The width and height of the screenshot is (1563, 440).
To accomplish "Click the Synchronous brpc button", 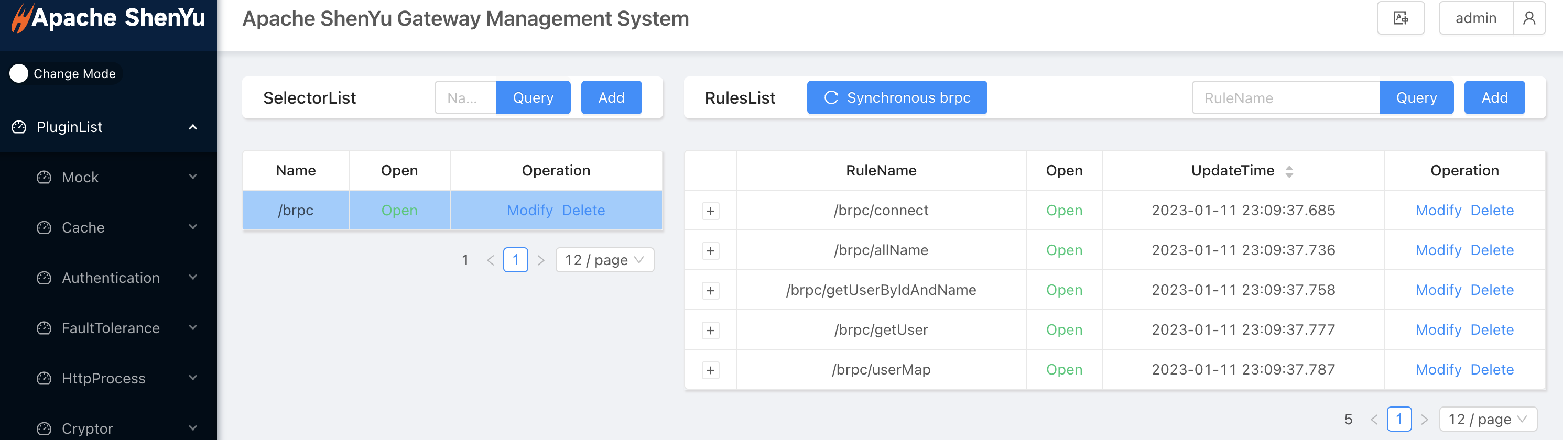I will [x=896, y=97].
